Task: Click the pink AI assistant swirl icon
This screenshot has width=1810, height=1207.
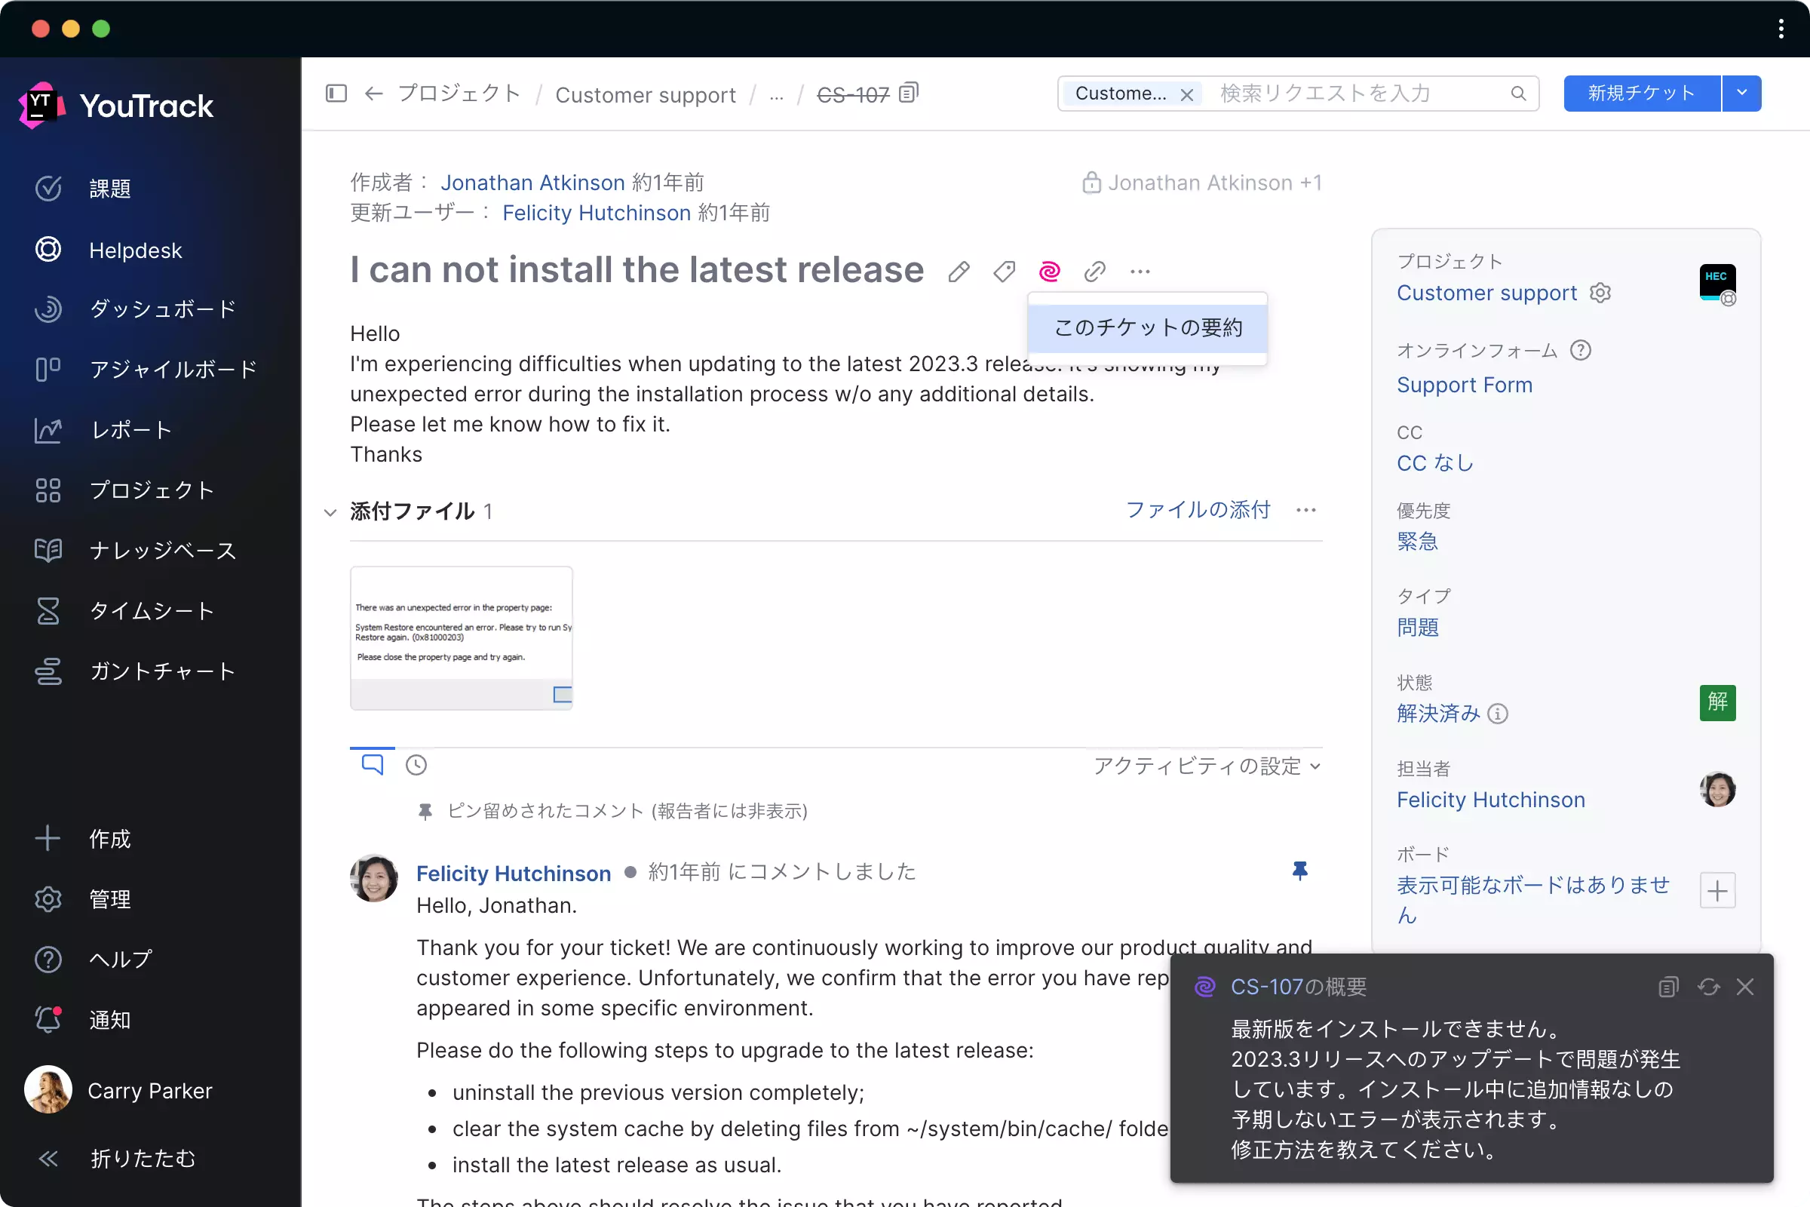Action: [x=1049, y=272]
